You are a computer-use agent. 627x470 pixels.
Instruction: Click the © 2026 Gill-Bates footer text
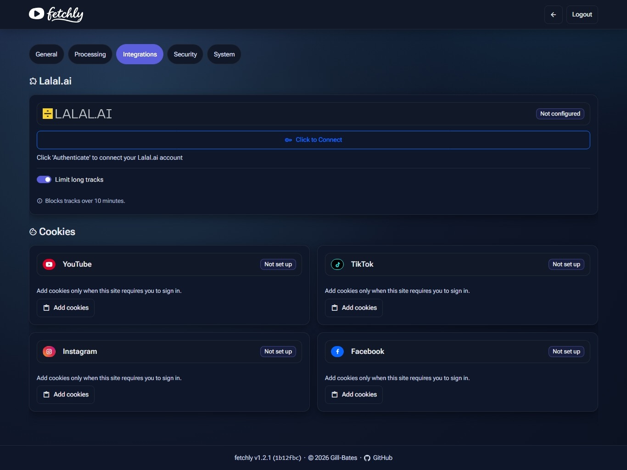pos(332,458)
